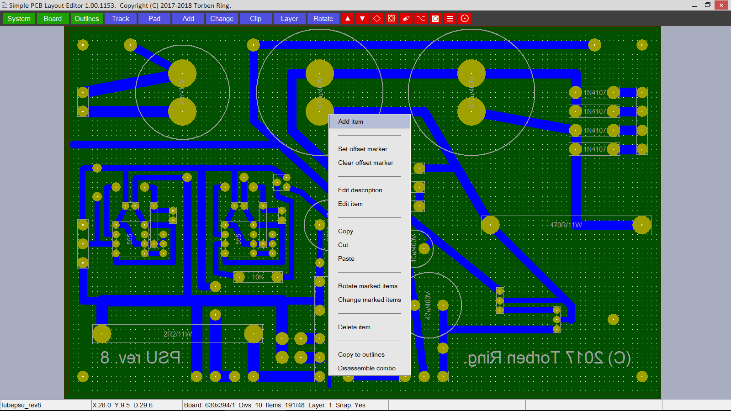Viewport: 731px width, 411px height.
Task: Click the 470R/11W resistor label on board
Action: pos(566,225)
